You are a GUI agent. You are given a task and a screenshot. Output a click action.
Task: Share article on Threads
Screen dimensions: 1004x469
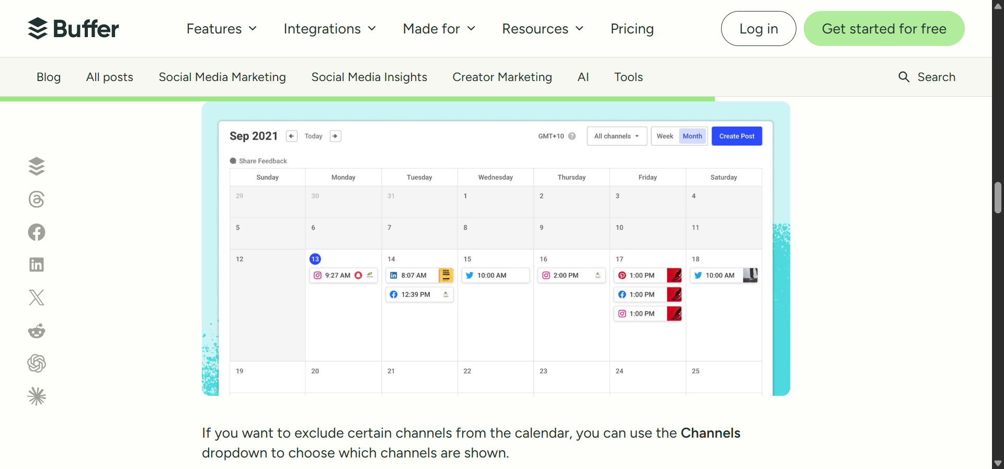click(37, 199)
